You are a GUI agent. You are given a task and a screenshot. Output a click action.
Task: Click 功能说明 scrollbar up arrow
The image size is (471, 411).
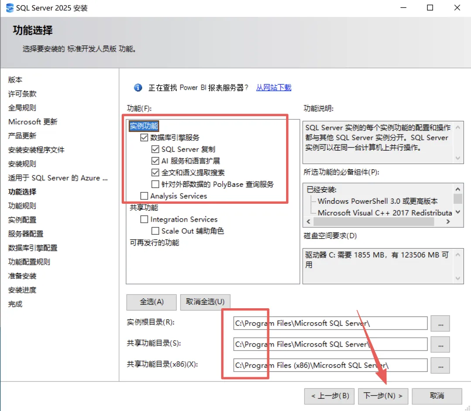(x=458, y=127)
